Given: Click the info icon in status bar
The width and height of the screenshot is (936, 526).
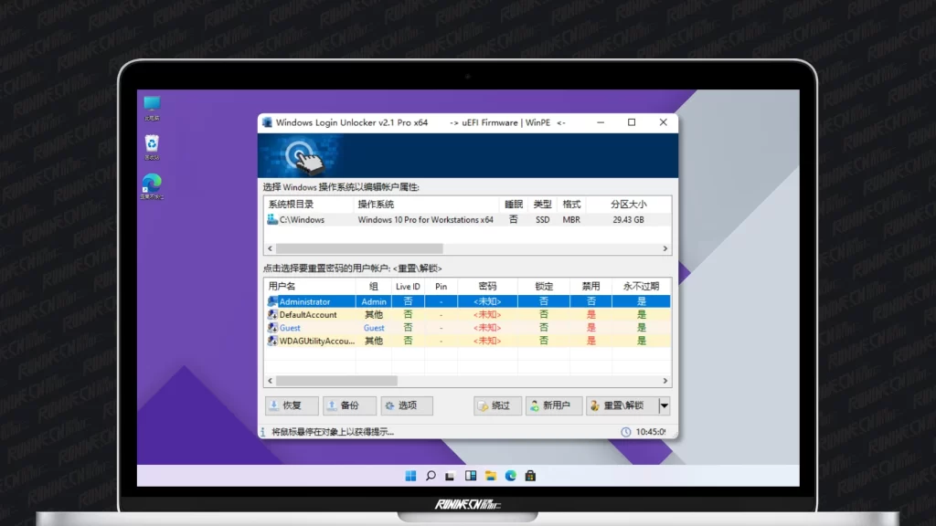Looking at the screenshot, I should tap(264, 432).
